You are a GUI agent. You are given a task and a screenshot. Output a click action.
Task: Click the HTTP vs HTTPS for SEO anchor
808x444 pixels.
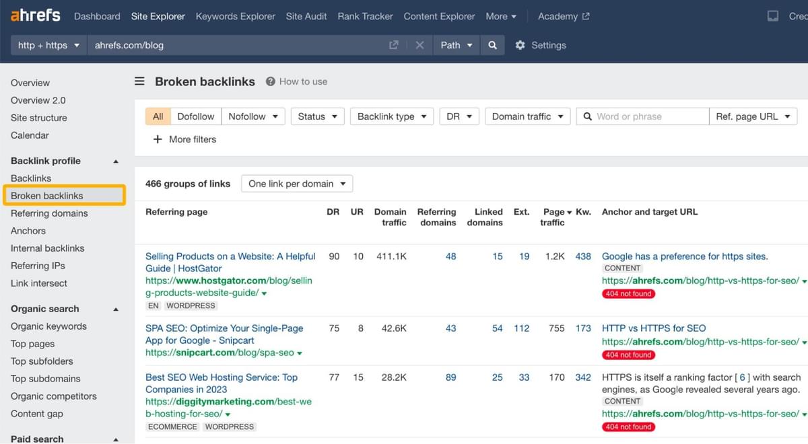pyautogui.click(x=654, y=328)
